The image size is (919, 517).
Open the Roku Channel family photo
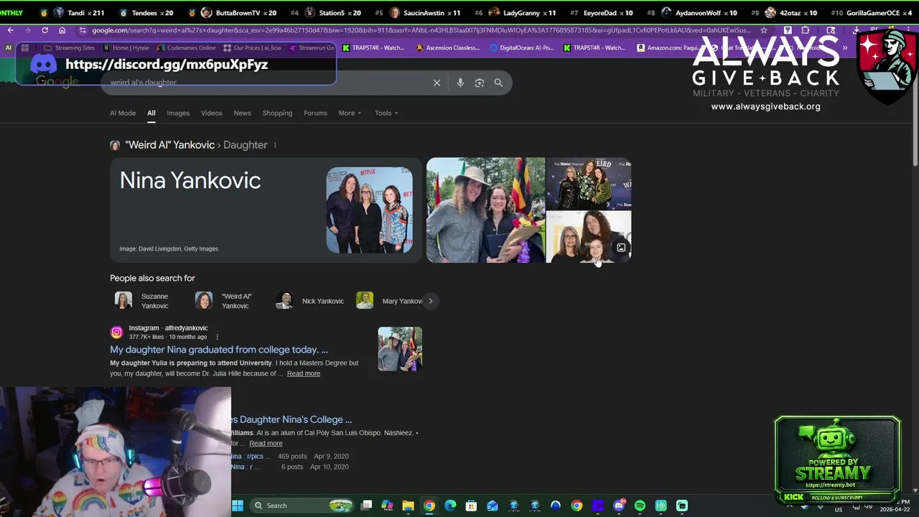(589, 184)
